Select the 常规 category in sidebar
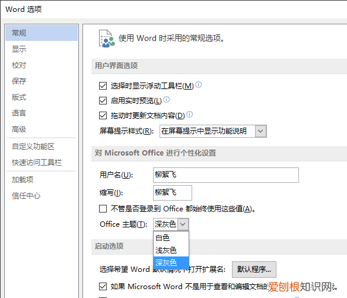 [x=42, y=33]
